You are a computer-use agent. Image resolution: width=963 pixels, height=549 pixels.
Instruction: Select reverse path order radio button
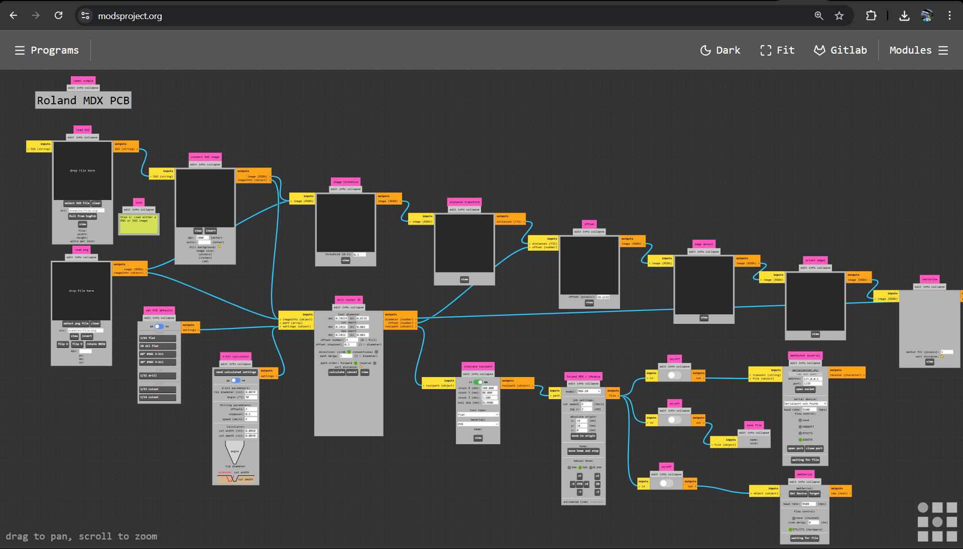375,363
